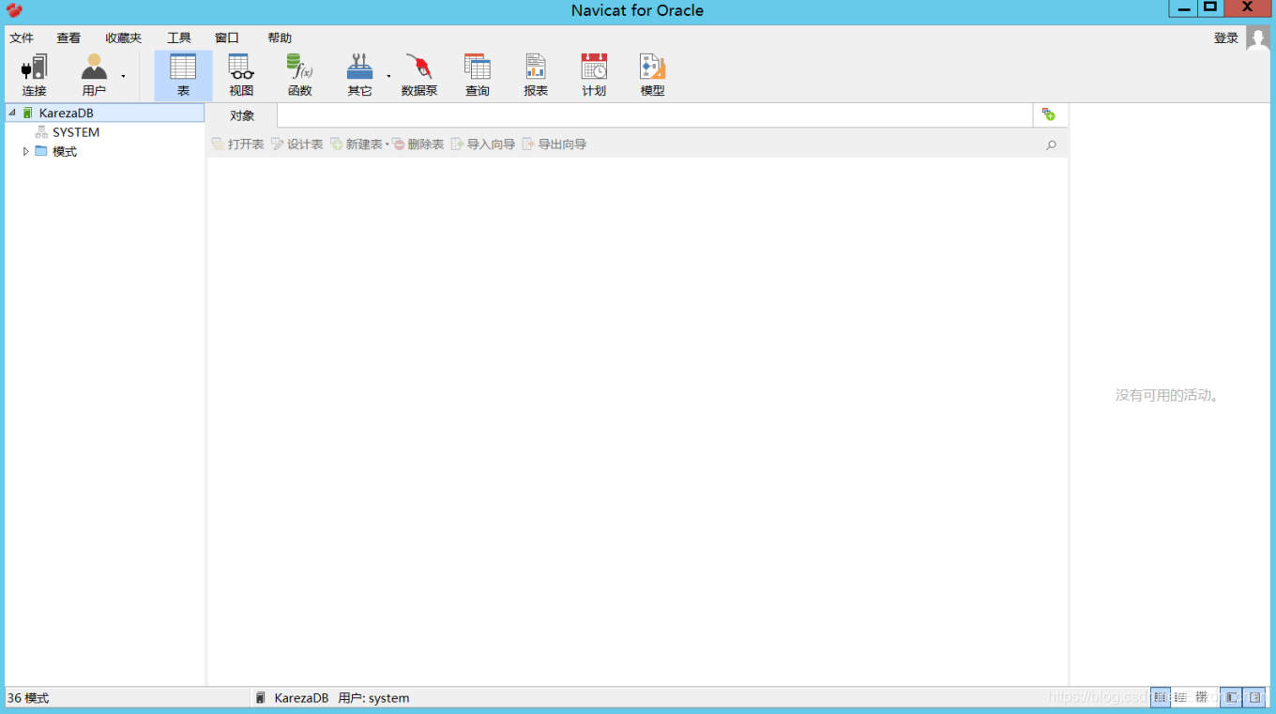This screenshot has height=714, width=1276.
Task: Maximize the Navicat window
Action: click(1210, 8)
